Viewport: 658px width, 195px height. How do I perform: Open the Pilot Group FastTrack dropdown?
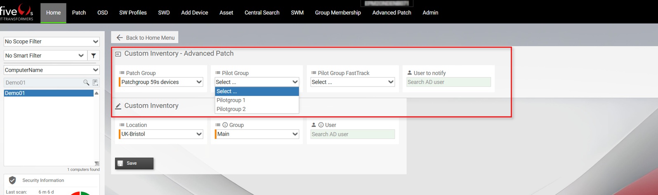pyautogui.click(x=352, y=82)
